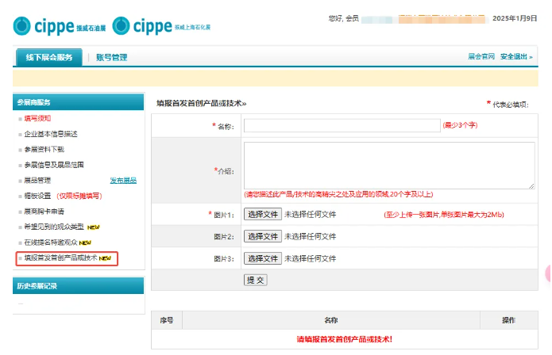
Task: Click the NEW badge beside 希望见到的观众类型
Action: tap(94, 227)
